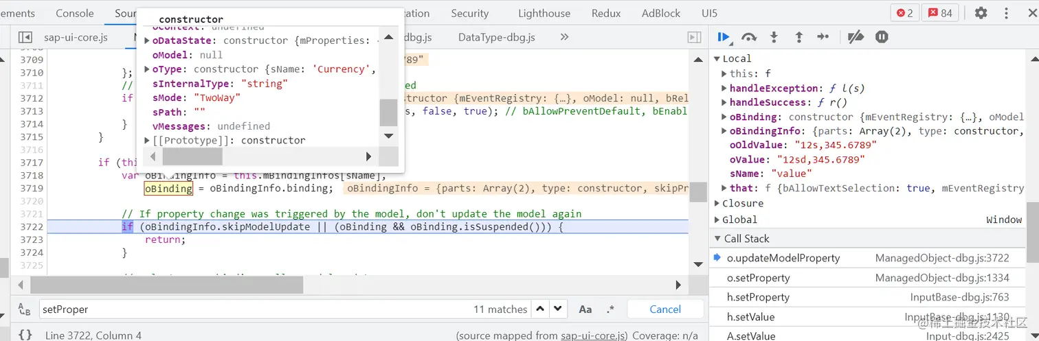Resume script execution with play icon

click(x=724, y=37)
